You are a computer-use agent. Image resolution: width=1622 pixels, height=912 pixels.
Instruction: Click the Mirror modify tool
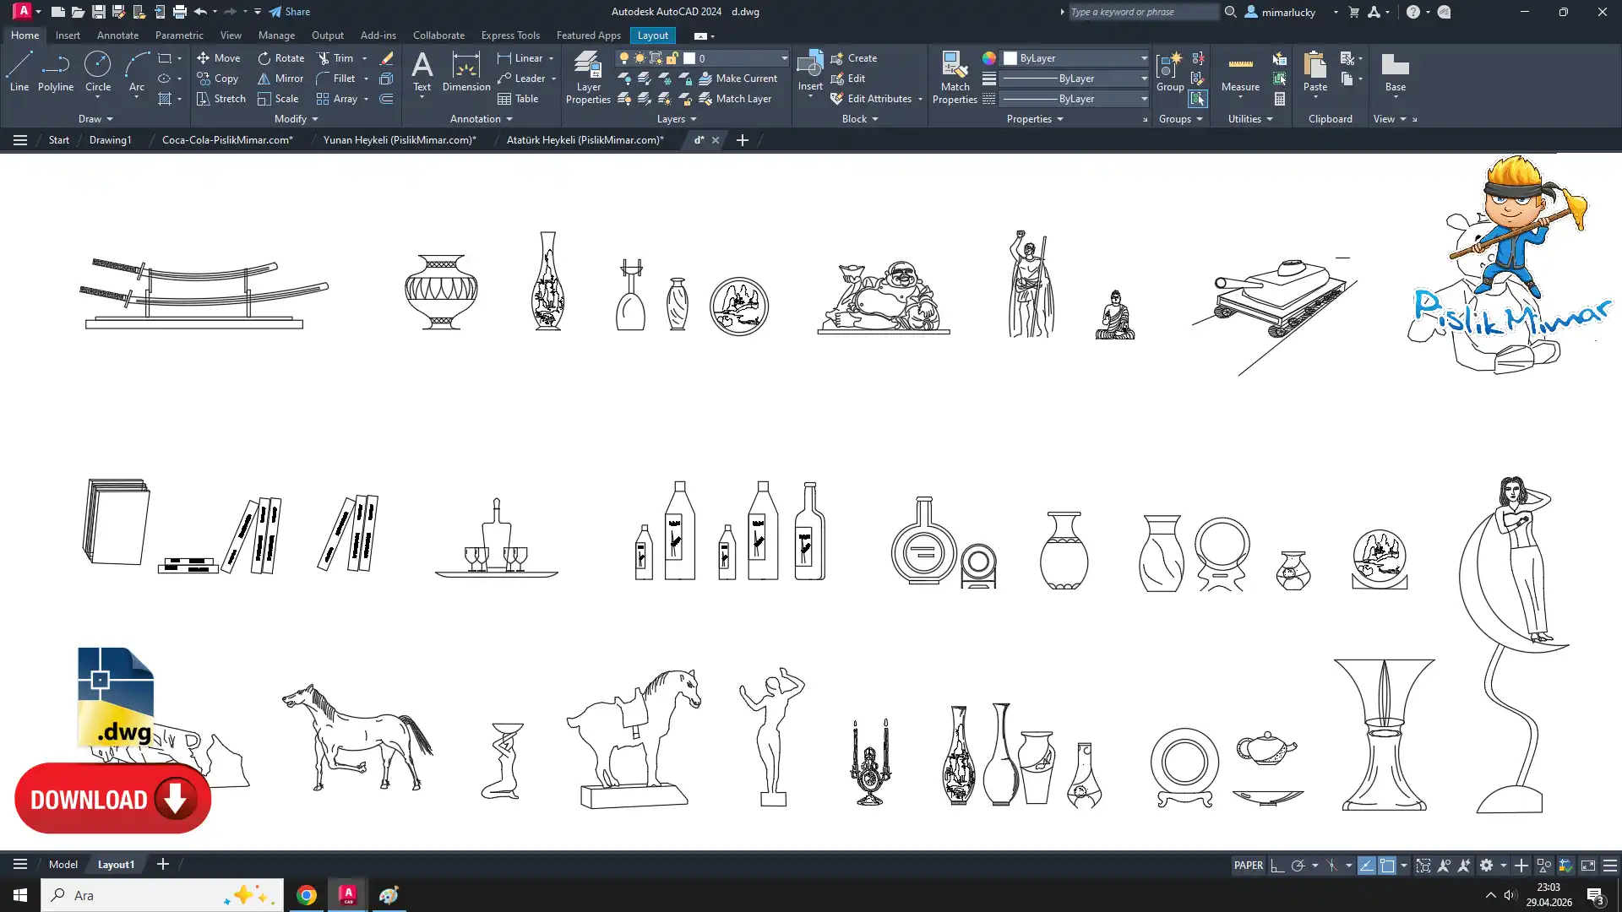[280, 78]
